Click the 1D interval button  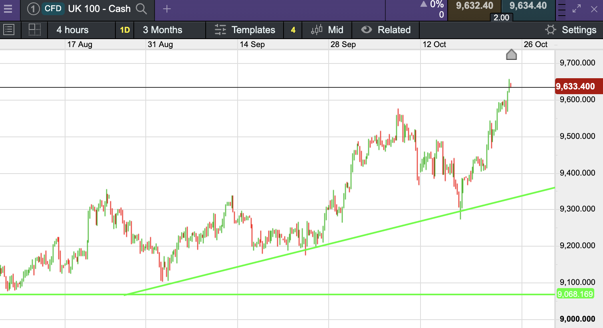(125, 30)
